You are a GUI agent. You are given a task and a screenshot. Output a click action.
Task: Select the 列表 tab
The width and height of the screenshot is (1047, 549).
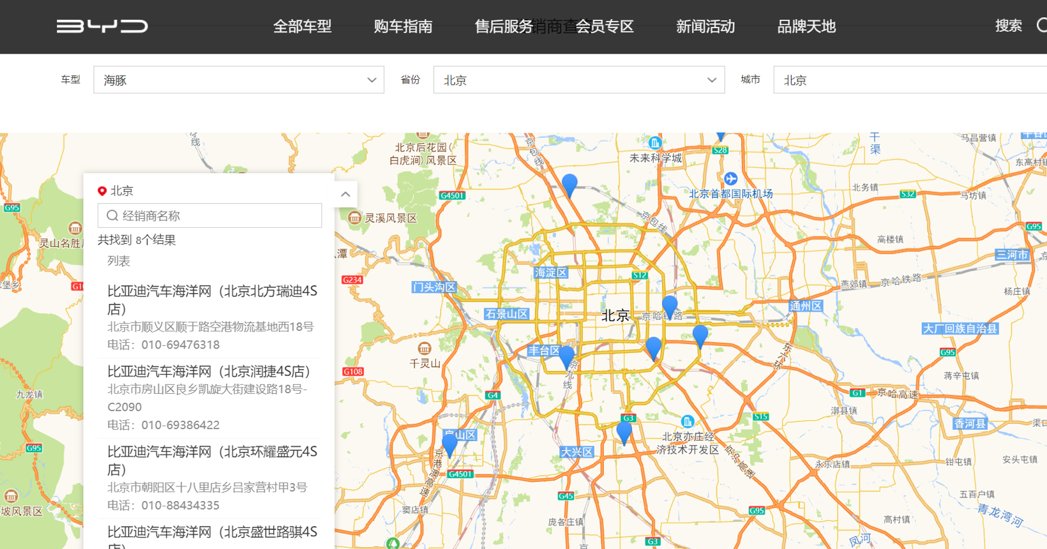click(x=119, y=261)
